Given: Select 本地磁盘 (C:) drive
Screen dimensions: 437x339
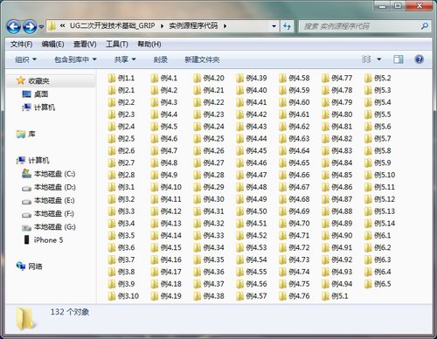Looking at the screenshot, I should pyautogui.click(x=49, y=174).
